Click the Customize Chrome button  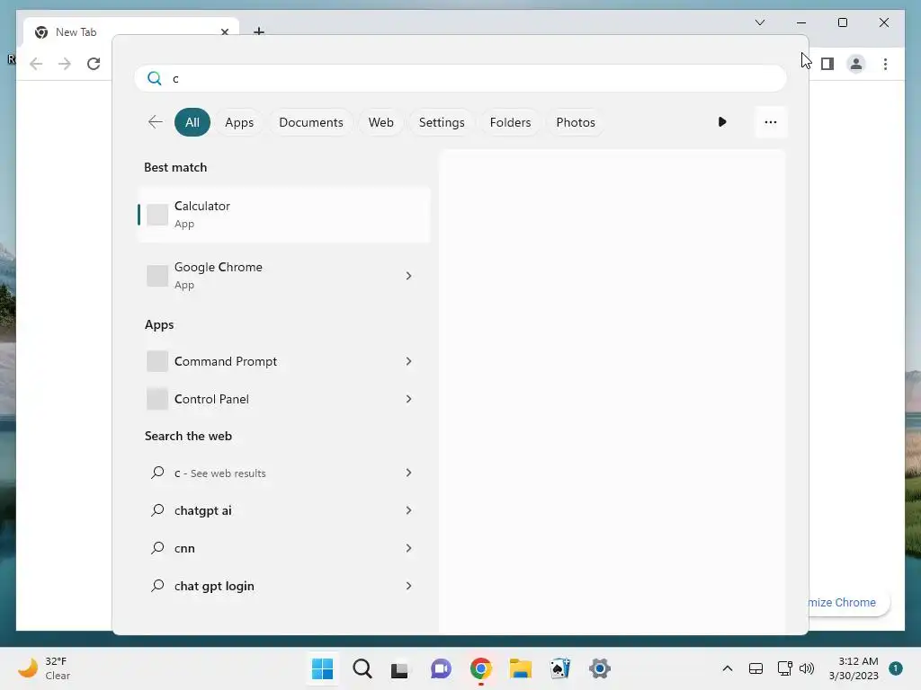click(849, 603)
